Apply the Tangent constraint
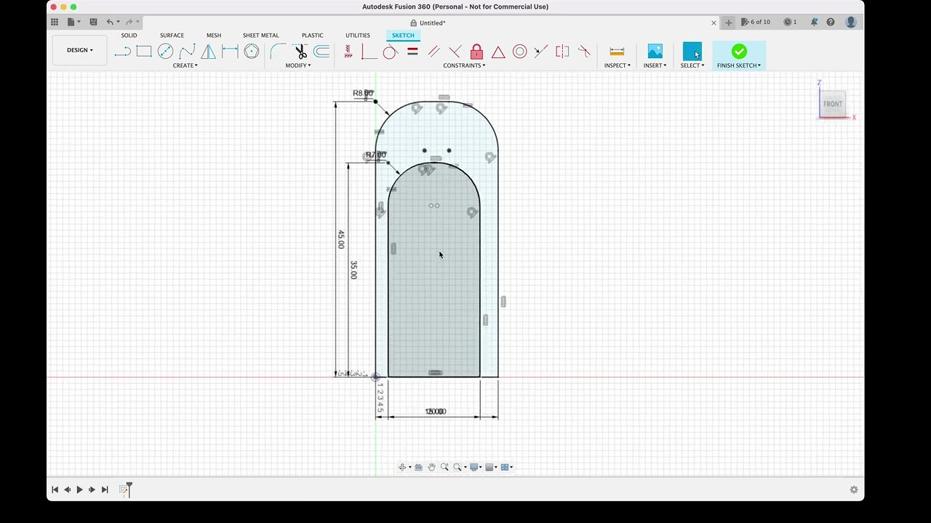The image size is (931, 523). [391, 52]
